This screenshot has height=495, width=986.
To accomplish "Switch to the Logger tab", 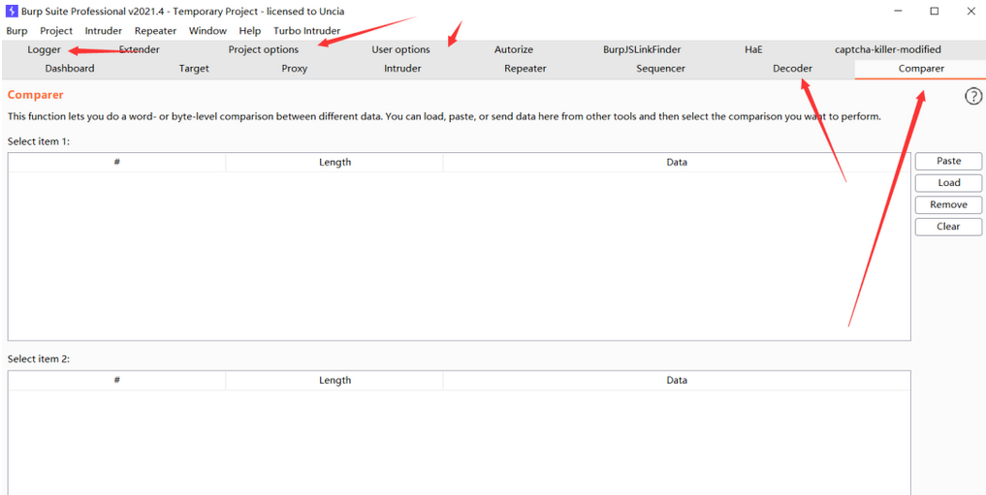I will click(x=44, y=49).
